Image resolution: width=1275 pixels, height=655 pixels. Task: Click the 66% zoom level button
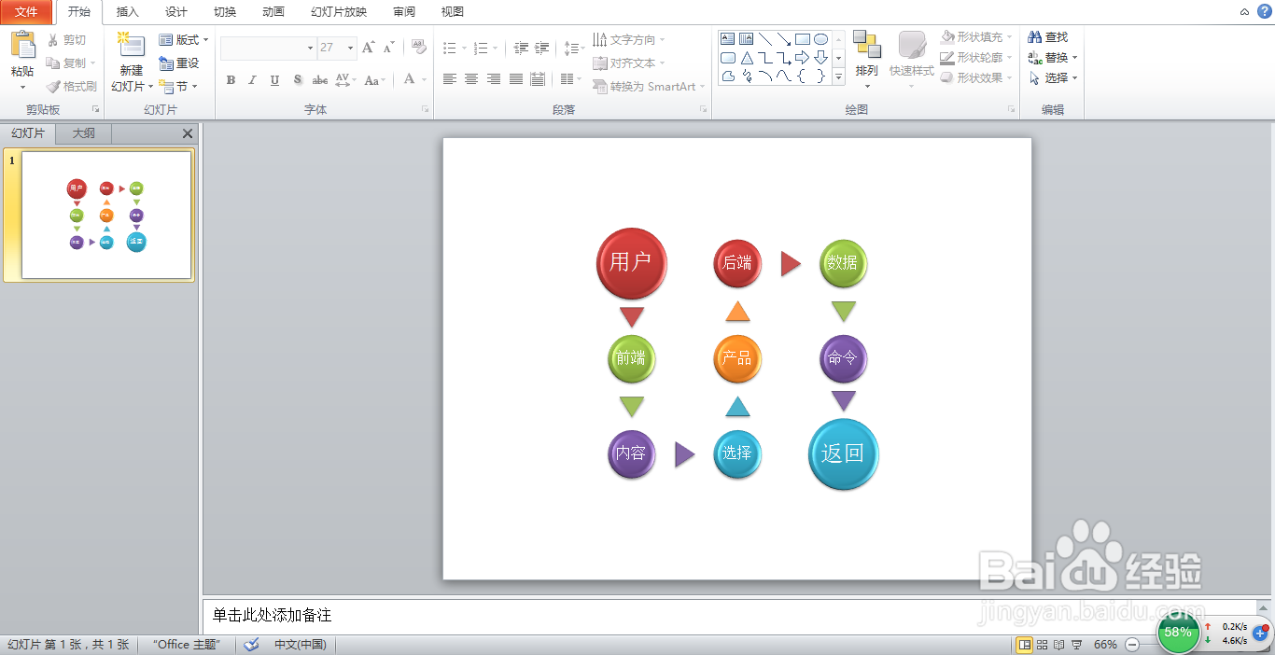click(1105, 645)
